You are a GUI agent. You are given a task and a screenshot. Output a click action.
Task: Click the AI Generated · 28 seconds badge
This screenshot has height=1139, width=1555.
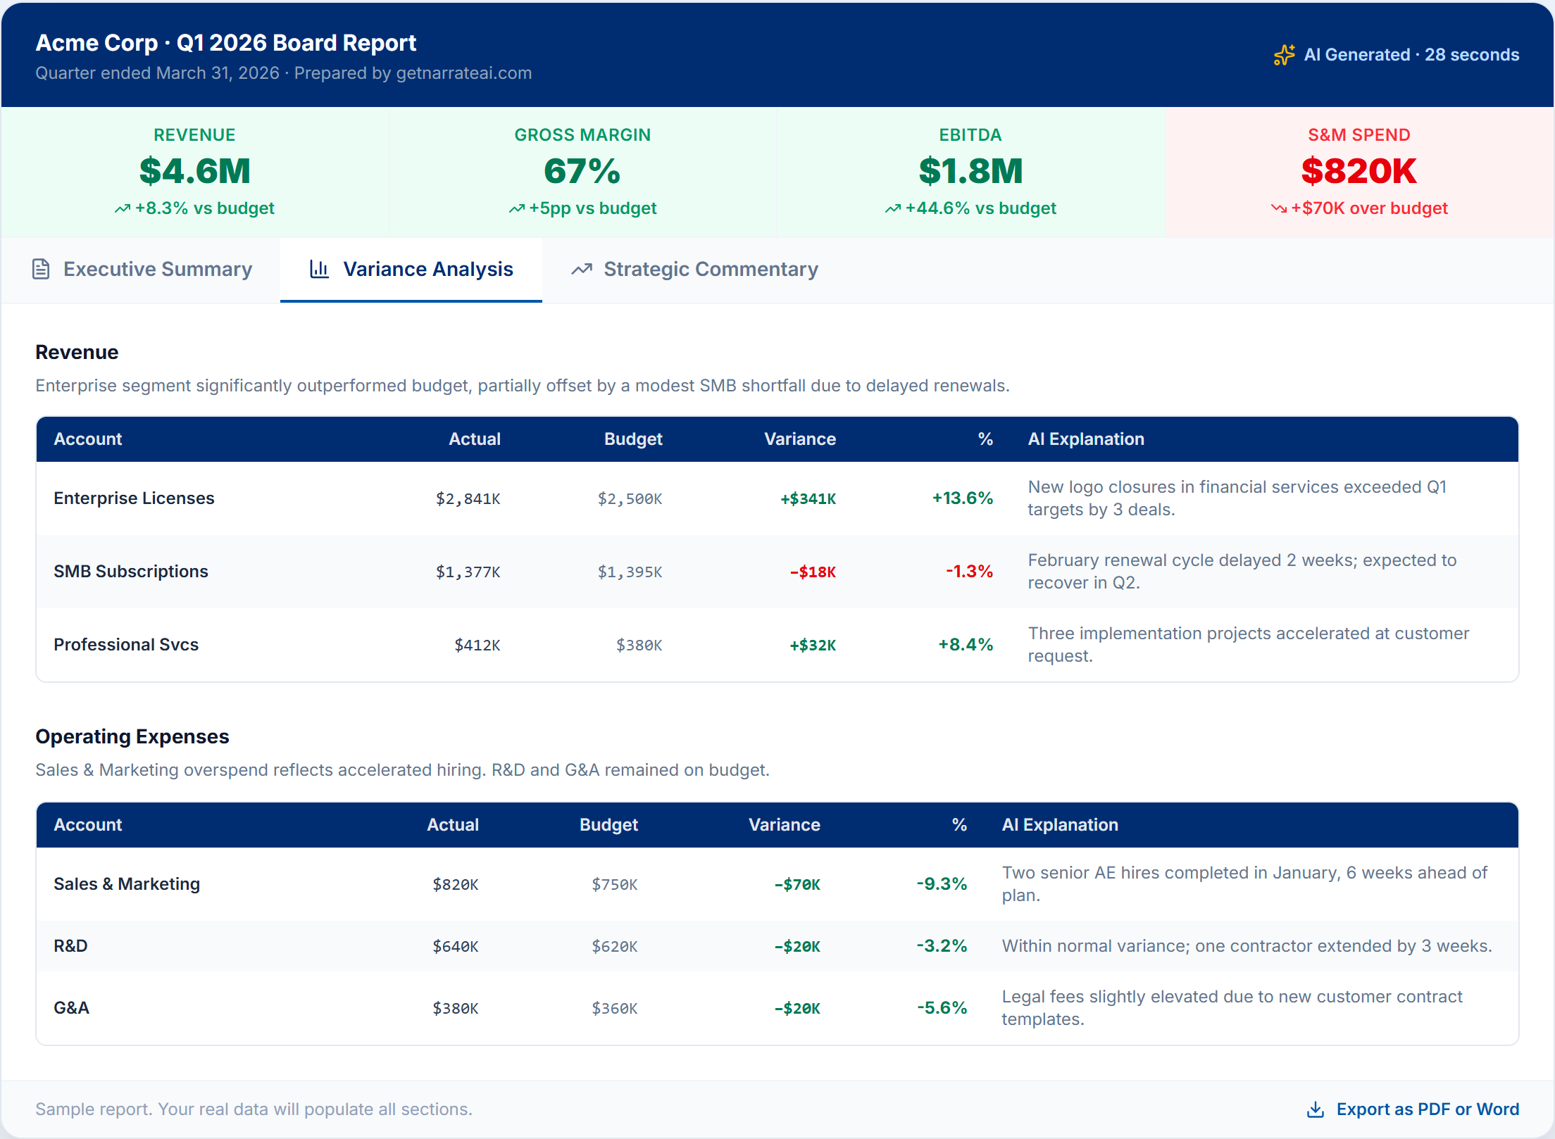point(1397,55)
